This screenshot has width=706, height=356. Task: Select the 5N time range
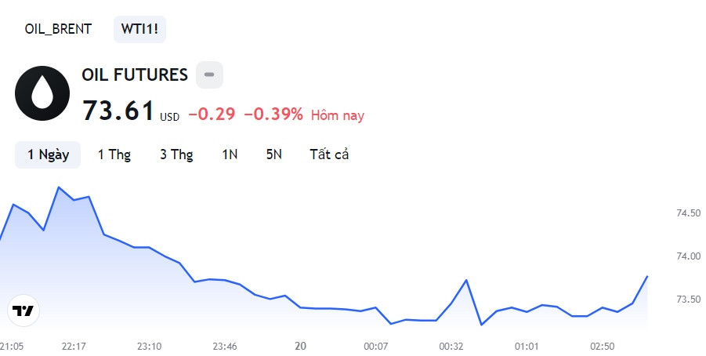coord(273,154)
